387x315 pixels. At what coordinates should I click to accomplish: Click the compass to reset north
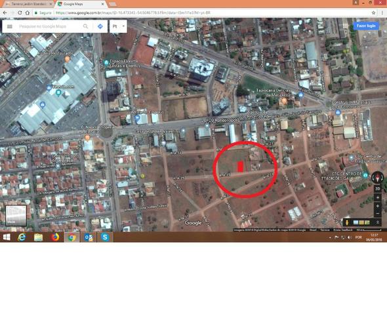tap(378, 177)
